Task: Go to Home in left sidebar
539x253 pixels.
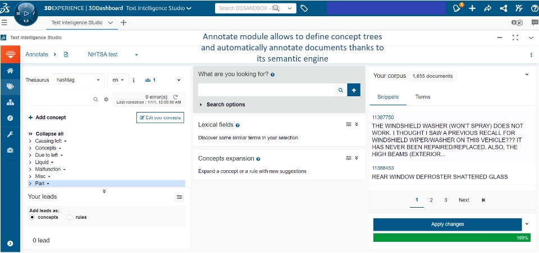Action: pos(10,71)
